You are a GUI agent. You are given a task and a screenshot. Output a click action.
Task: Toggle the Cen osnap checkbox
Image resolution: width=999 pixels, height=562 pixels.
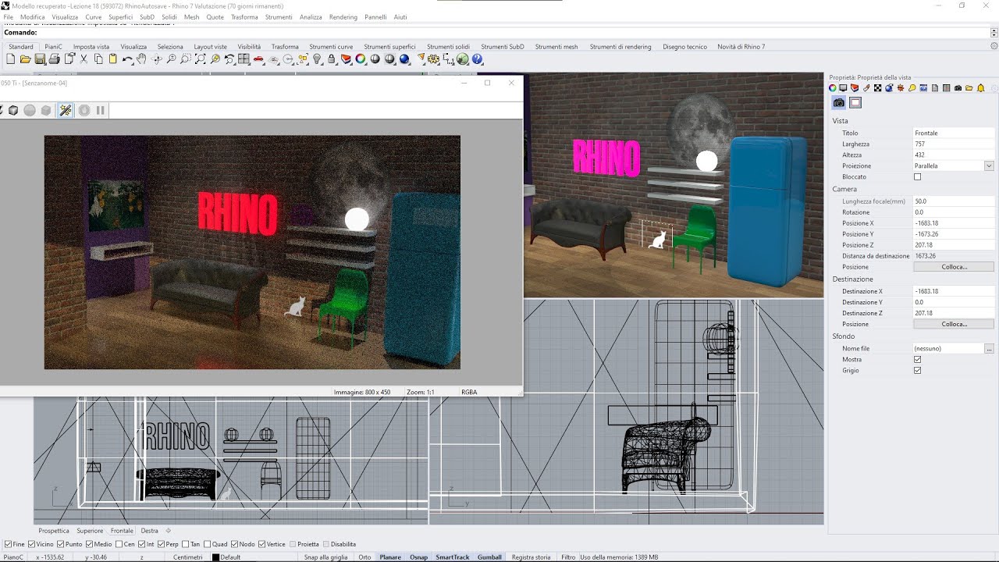119,544
